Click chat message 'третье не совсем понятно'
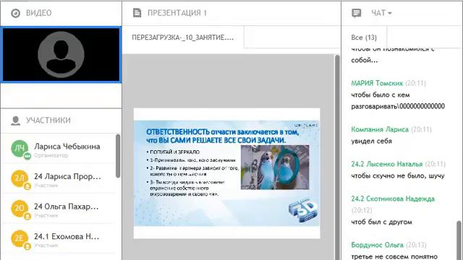This screenshot has height=260, width=463. (x=394, y=256)
